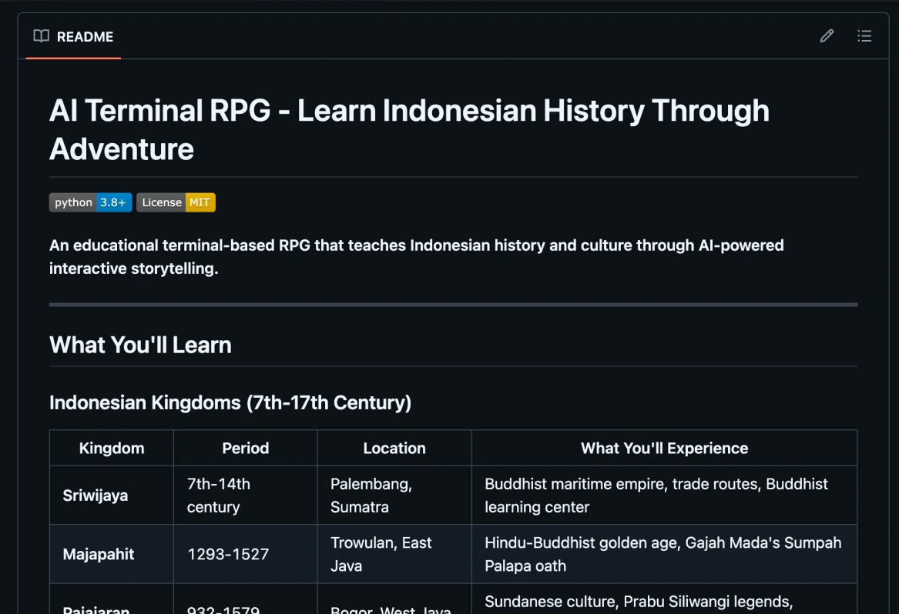Click the book icon beside README
Screen dimensions: 899x614
[x=41, y=35]
